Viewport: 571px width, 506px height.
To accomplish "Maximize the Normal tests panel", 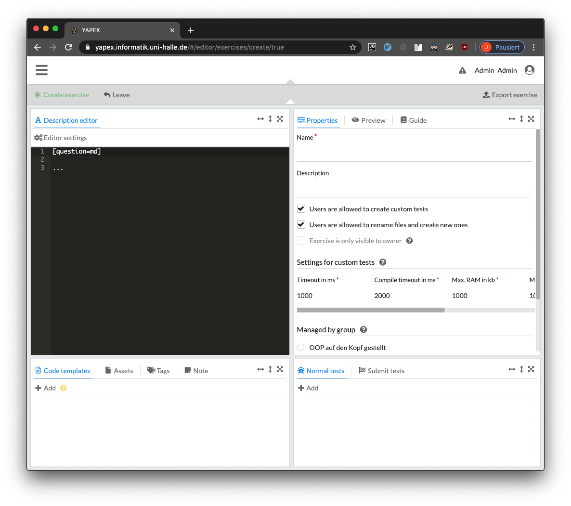I will [531, 369].
